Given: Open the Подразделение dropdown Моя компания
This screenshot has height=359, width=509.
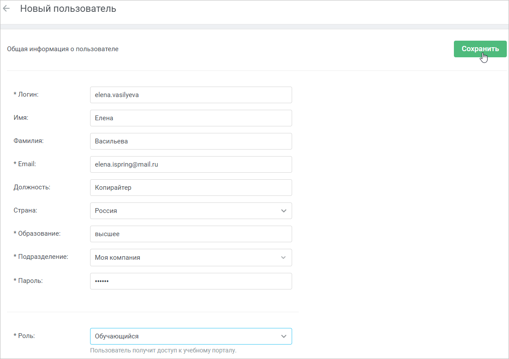Looking at the screenshot, I should [x=191, y=258].
